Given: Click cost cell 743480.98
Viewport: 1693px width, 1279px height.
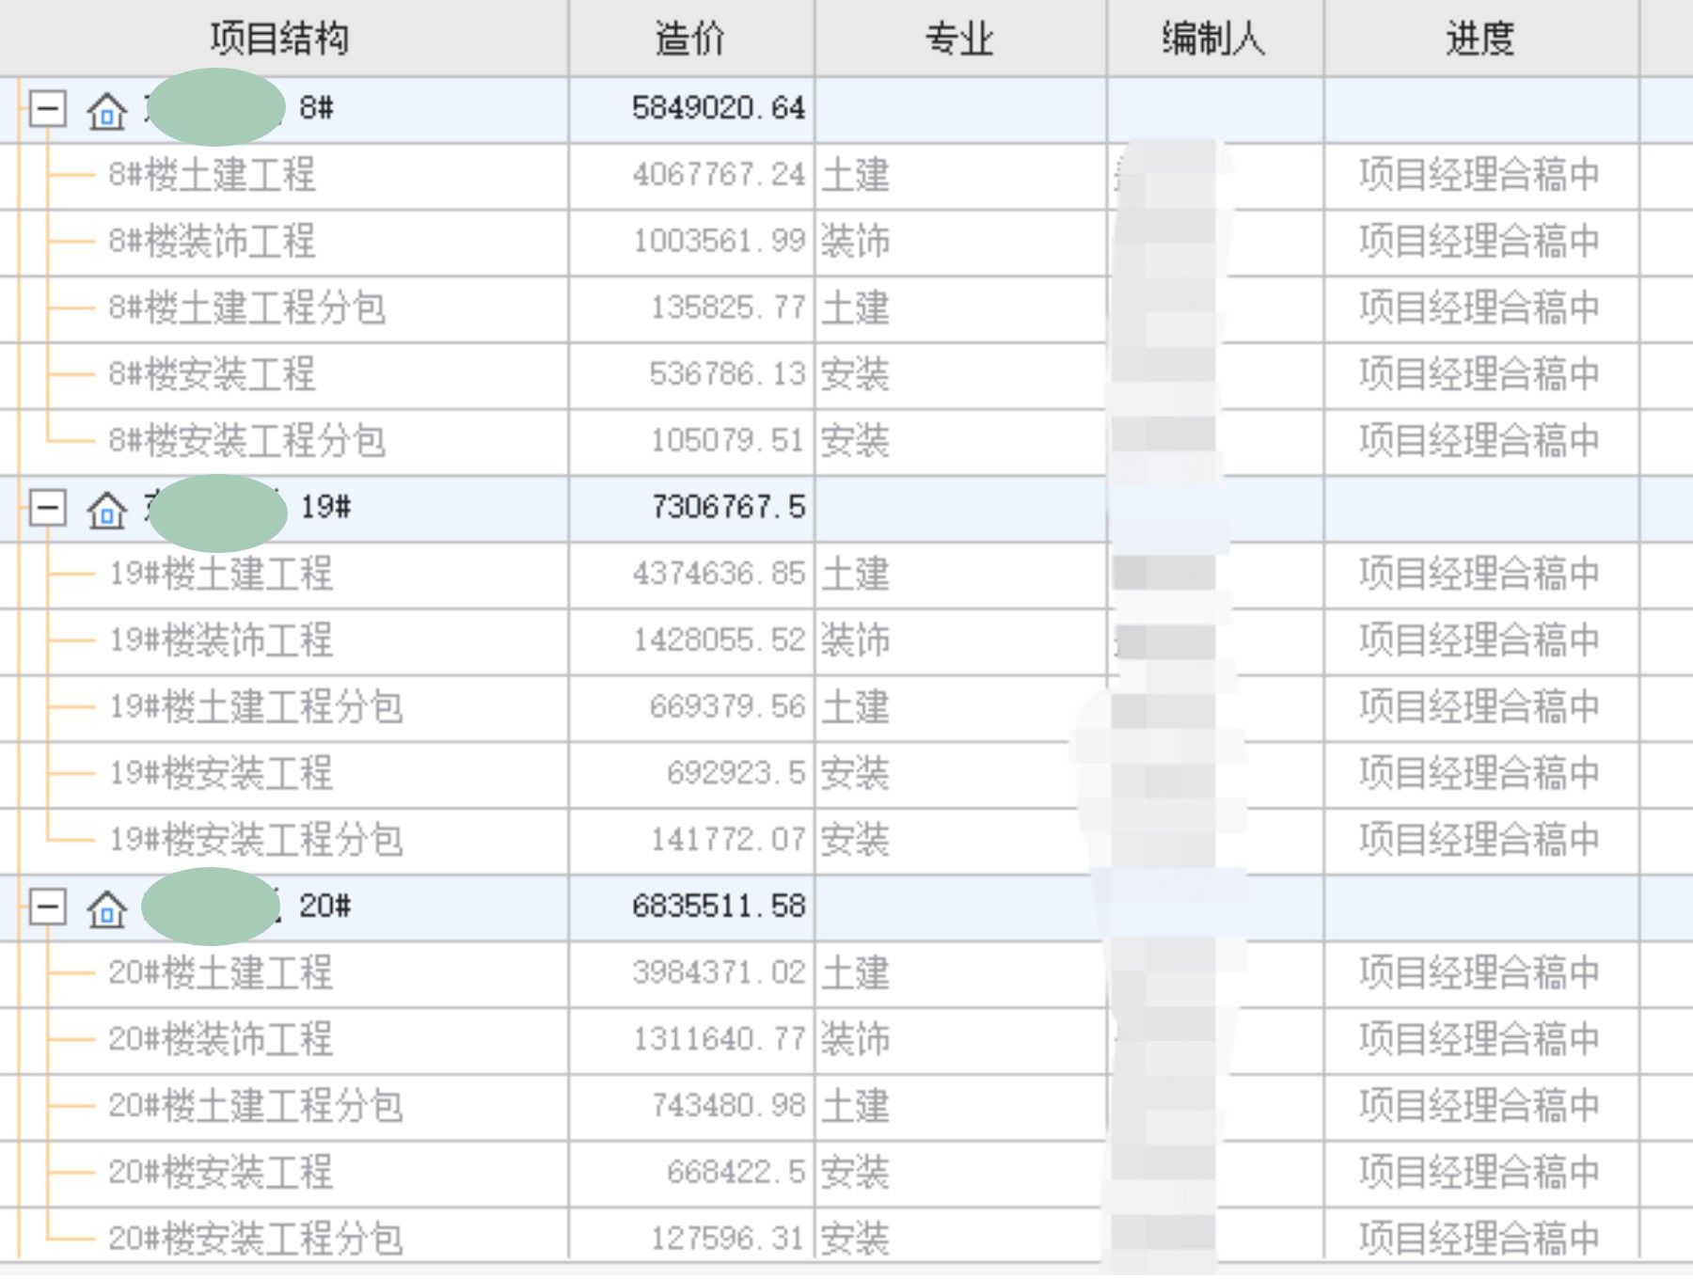Looking at the screenshot, I should point(728,1106).
